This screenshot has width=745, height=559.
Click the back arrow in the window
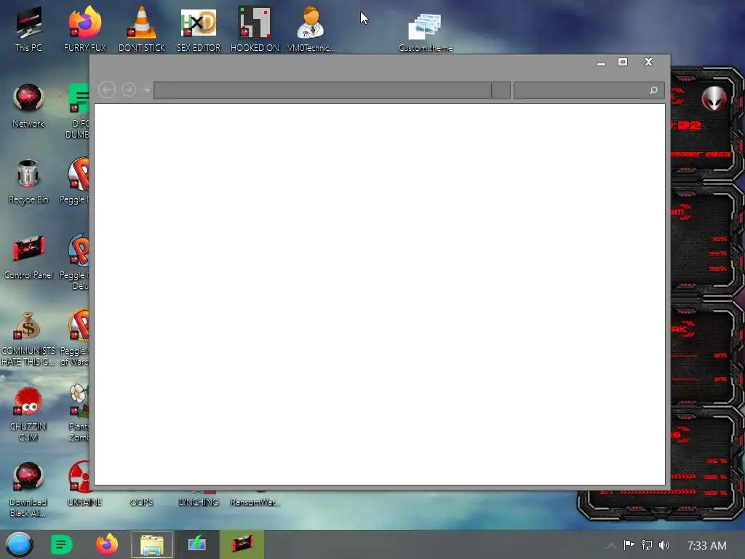coord(107,90)
